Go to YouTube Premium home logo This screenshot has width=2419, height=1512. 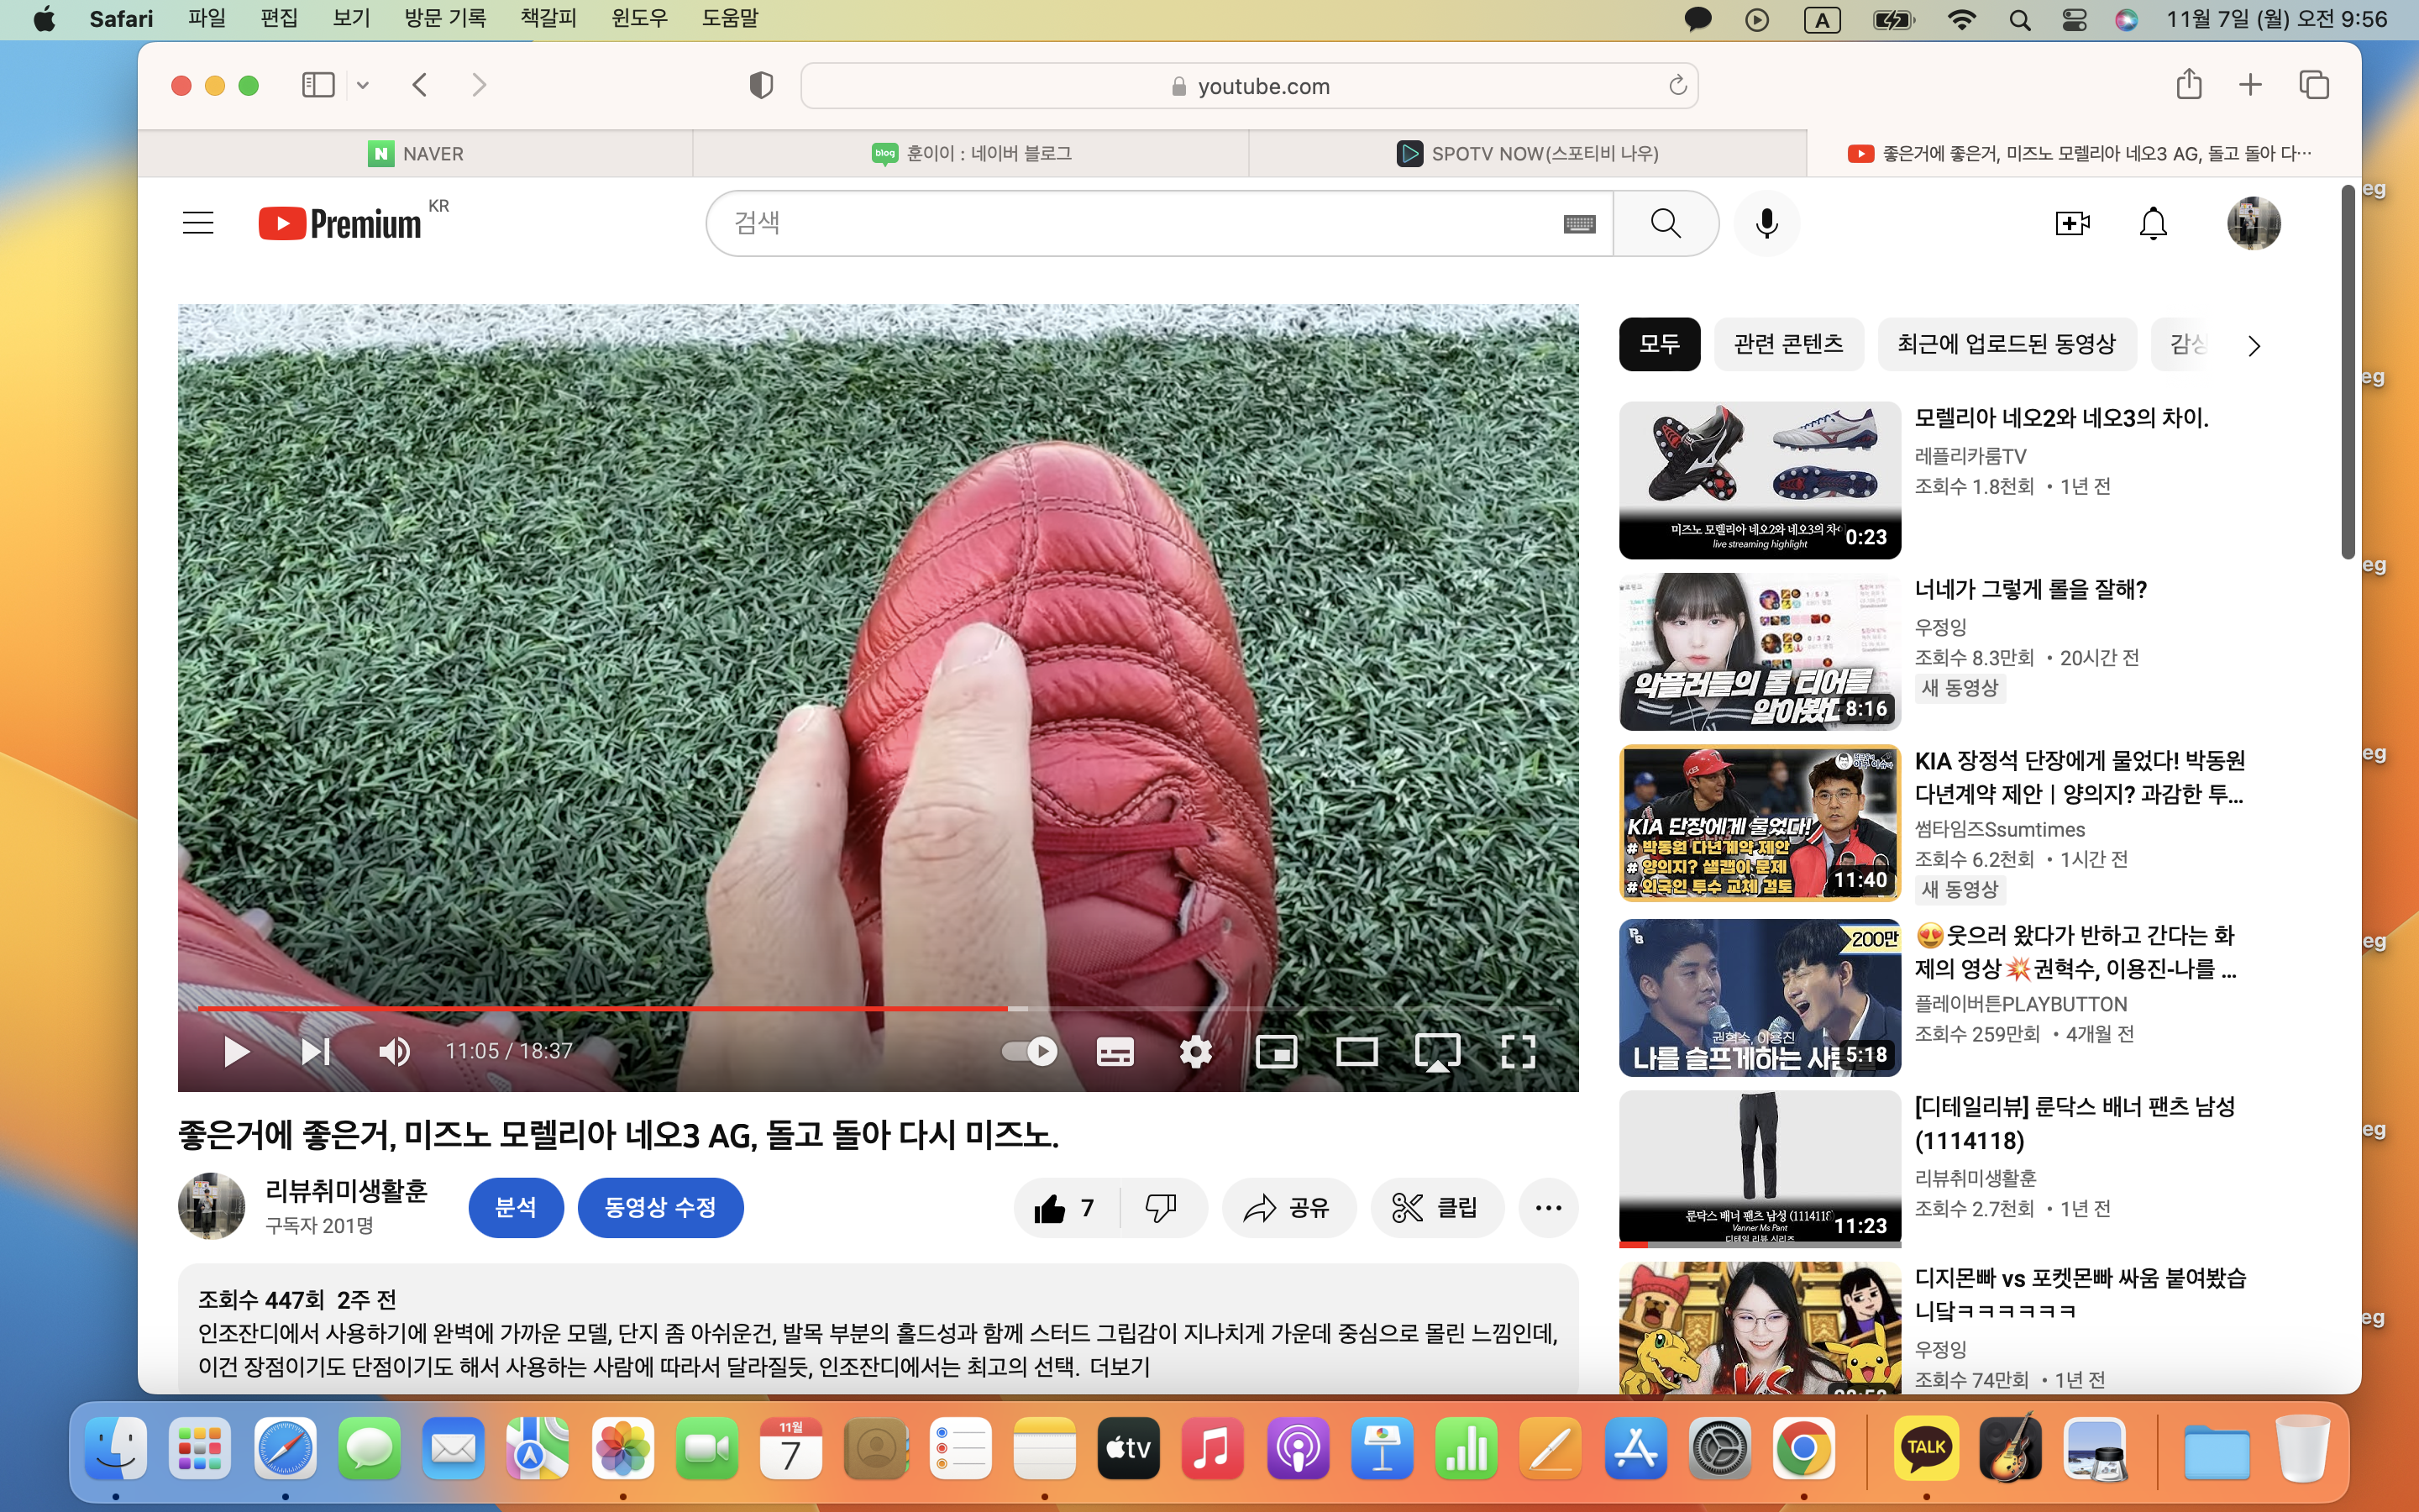[340, 223]
